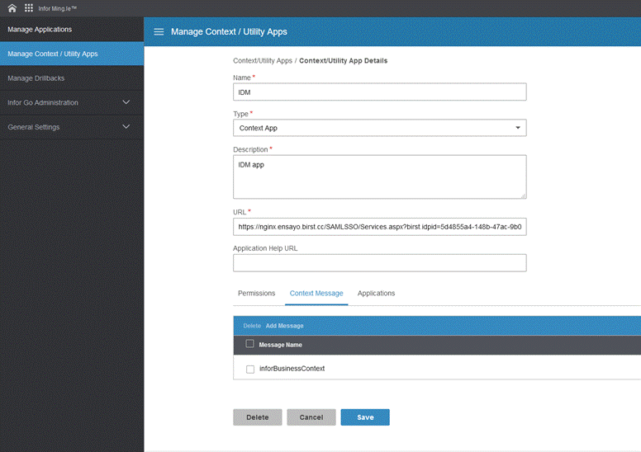
Task: Click the Name input field containing IDM
Action: pyautogui.click(x=379, y=92)
